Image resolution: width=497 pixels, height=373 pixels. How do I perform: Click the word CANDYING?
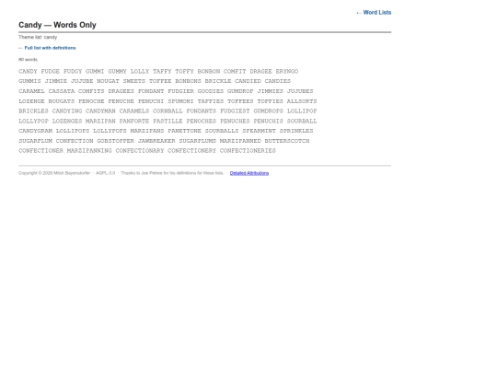(67, 111)
